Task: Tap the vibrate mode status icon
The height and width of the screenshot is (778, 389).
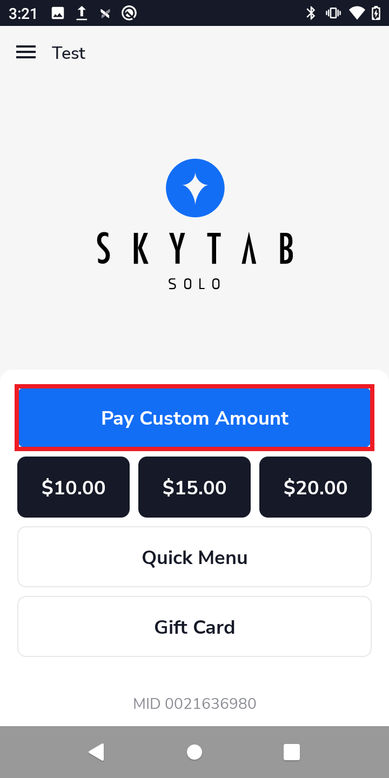Action: (332, 13)
